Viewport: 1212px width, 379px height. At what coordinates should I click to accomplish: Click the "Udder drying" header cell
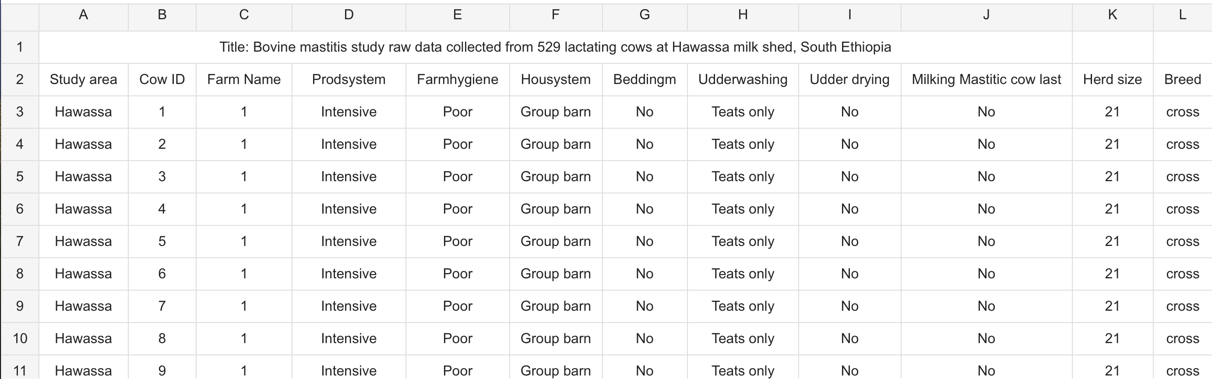click(849, 80)
